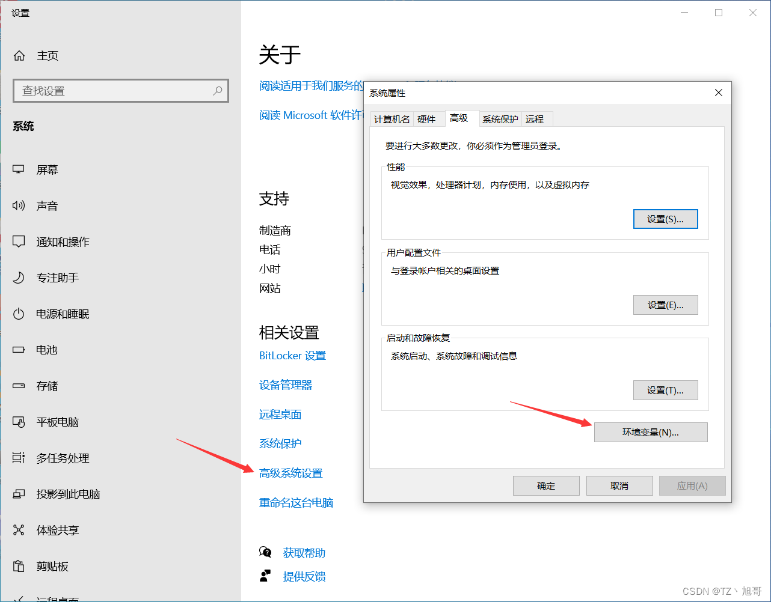771x602 pixels.
Task: Select 电源和睡眠 in the sidebar
Action: (x=63, y=314)
